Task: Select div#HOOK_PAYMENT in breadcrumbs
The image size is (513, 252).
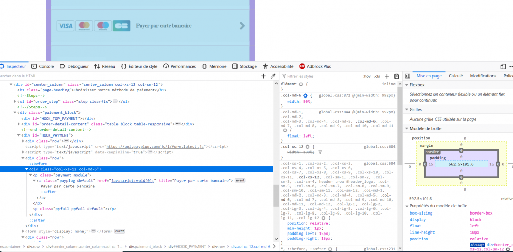Action: pos(187,247)
